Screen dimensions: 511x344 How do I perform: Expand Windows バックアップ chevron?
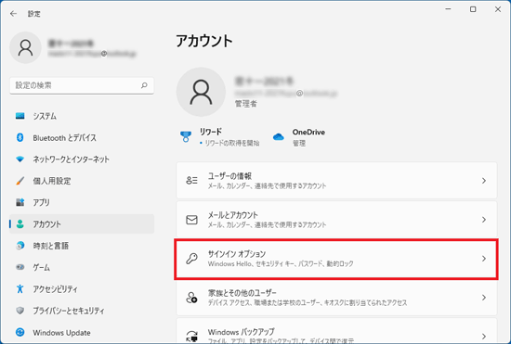tap(484, 337)
